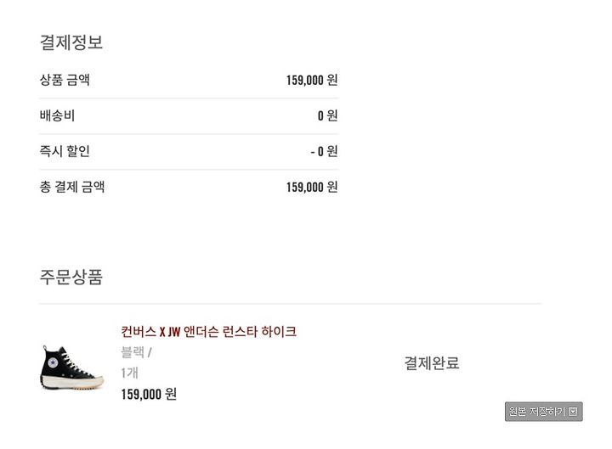Viewport: 612px width, 449px height.
Task: Select the 상품 금액 label
Action: click(x=65, y=80)
